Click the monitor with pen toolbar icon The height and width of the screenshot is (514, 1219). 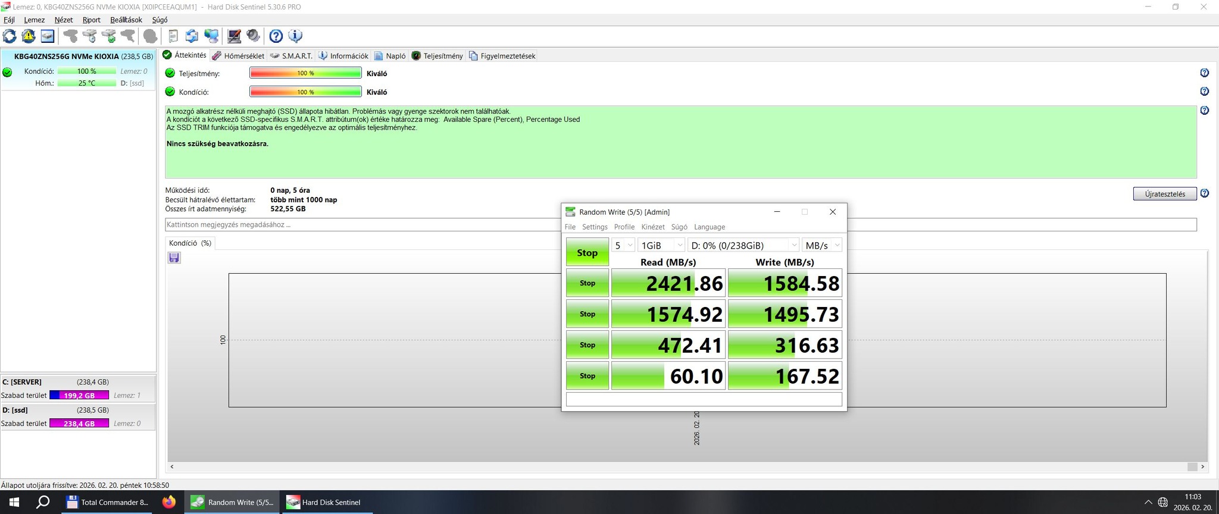235,36
